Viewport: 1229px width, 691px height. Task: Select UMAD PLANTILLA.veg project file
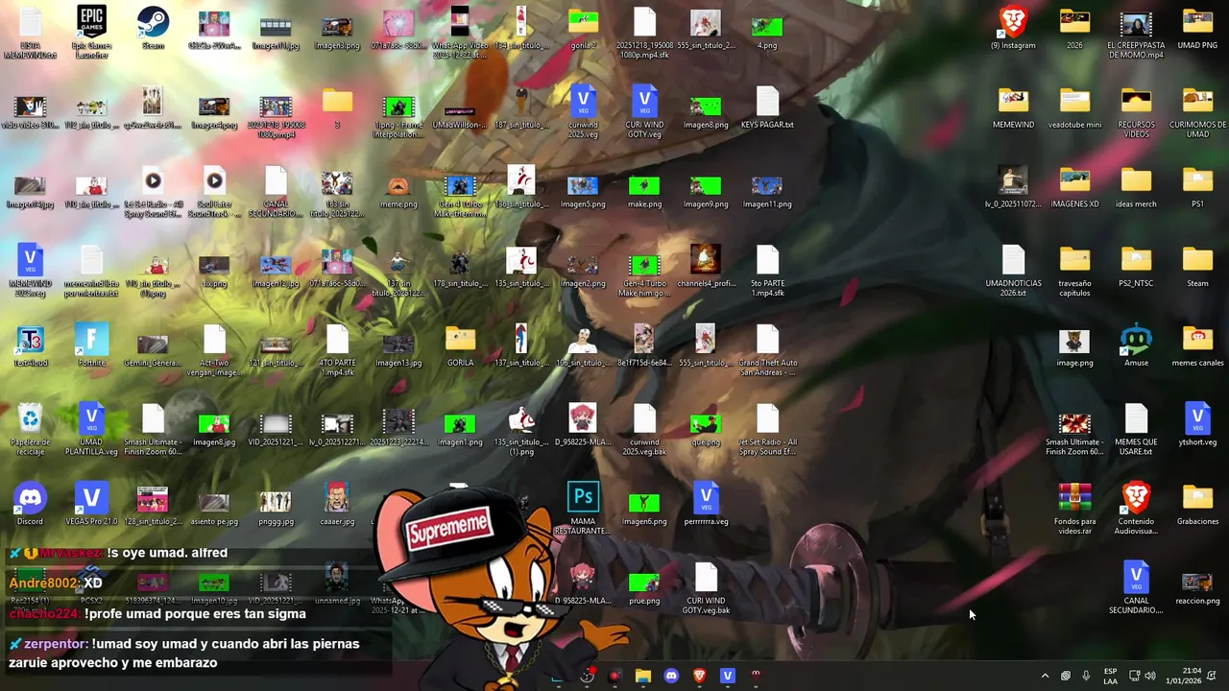pyautogui.click(x=91, y=430)
